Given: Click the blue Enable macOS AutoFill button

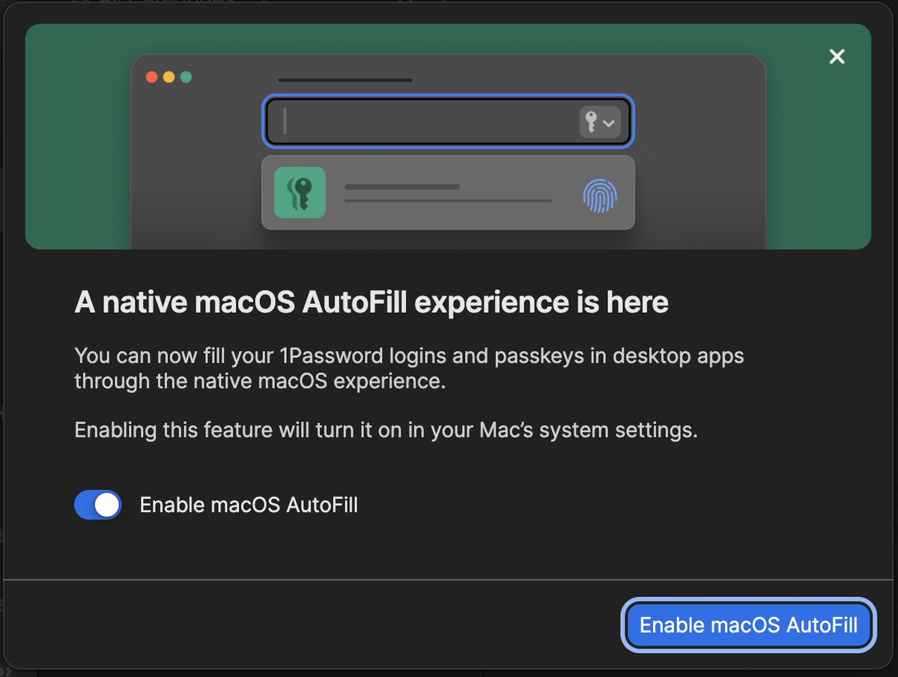Looking at the screenshot, I should click(748, 625).
